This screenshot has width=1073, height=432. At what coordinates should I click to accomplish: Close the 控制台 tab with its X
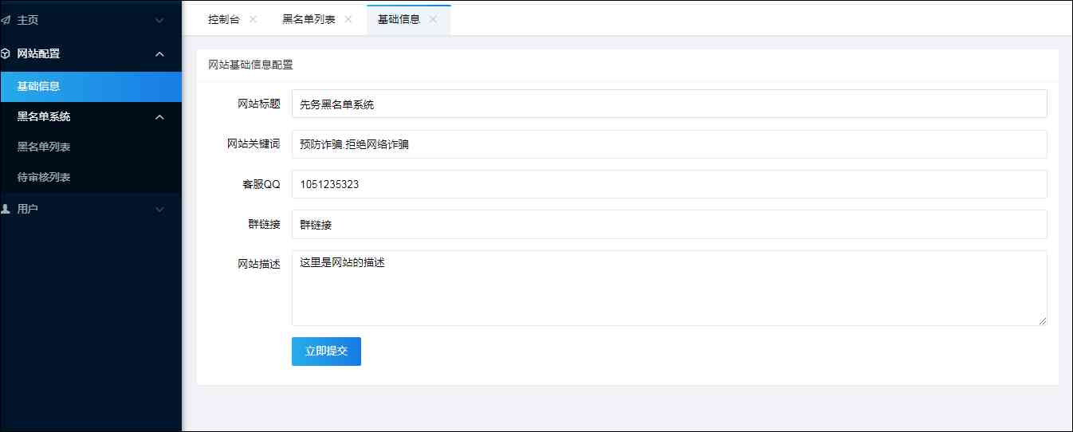click(253, 20)
